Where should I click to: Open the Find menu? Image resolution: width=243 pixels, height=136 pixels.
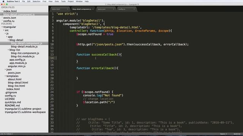tap(44, 2)
